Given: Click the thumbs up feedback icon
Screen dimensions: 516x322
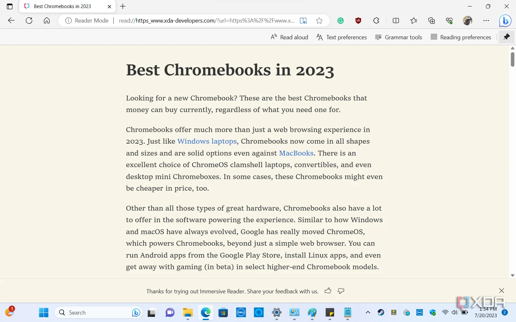Looking at the screenshot, I should click(x=328, y=291).
